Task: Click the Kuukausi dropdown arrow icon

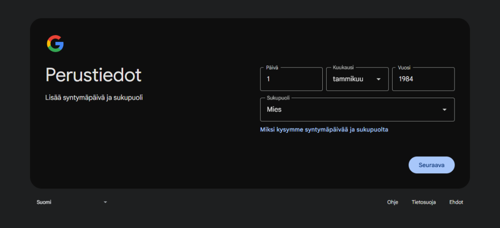Action: click(378, 80)
